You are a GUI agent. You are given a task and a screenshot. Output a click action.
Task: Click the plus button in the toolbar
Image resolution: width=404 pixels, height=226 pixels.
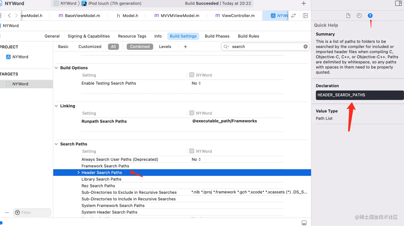304,3
